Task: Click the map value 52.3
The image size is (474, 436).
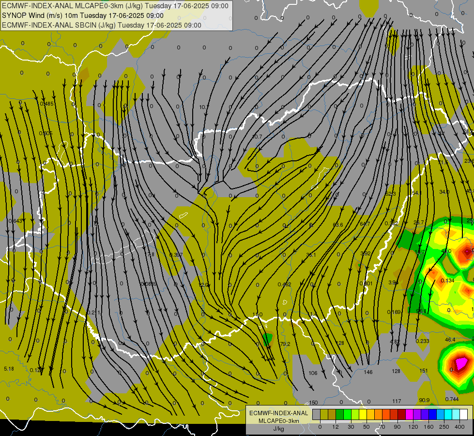Action: tap(391, 194)
